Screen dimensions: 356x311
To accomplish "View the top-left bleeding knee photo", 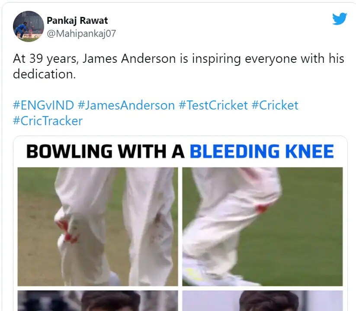I will [98, 227].
